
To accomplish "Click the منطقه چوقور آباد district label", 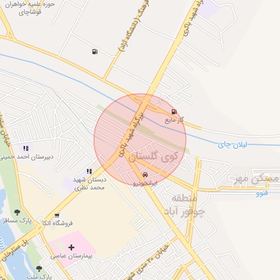I will (184, 206).
